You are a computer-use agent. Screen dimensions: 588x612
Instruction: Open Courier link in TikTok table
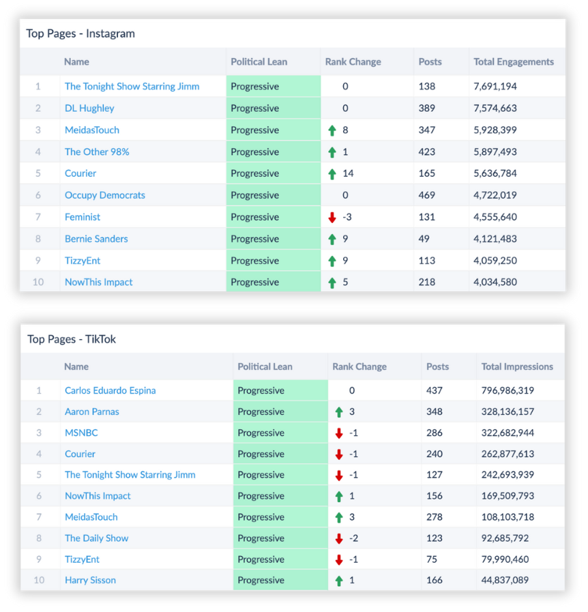(80, 454)
